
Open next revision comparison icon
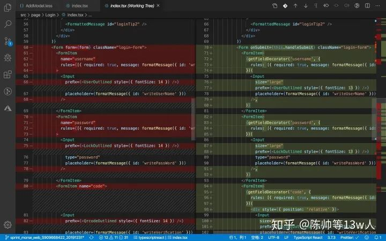(347, 5)
